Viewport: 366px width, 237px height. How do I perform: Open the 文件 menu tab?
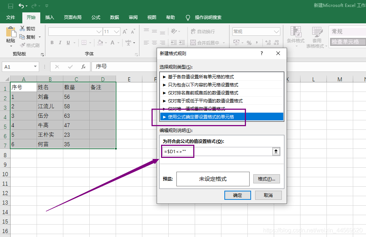(11, 18)
